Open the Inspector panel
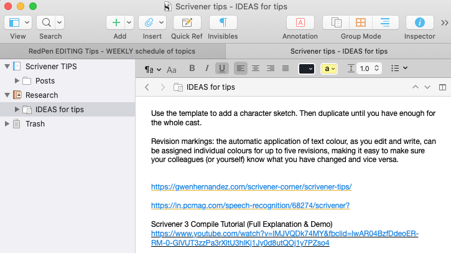 420,22
